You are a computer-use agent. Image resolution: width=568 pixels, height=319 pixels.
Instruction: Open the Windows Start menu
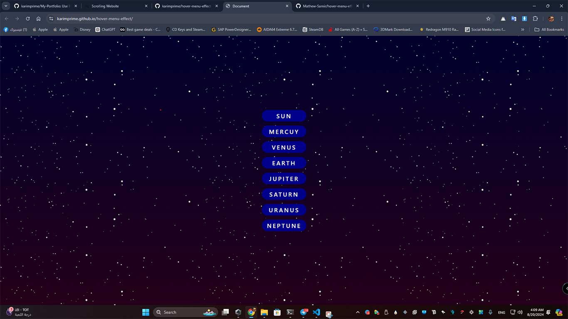(146, 312)
